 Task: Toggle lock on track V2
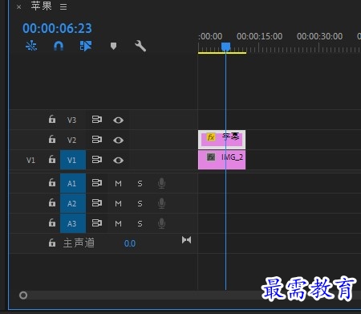pyautogui.click(x=52, y=139)
